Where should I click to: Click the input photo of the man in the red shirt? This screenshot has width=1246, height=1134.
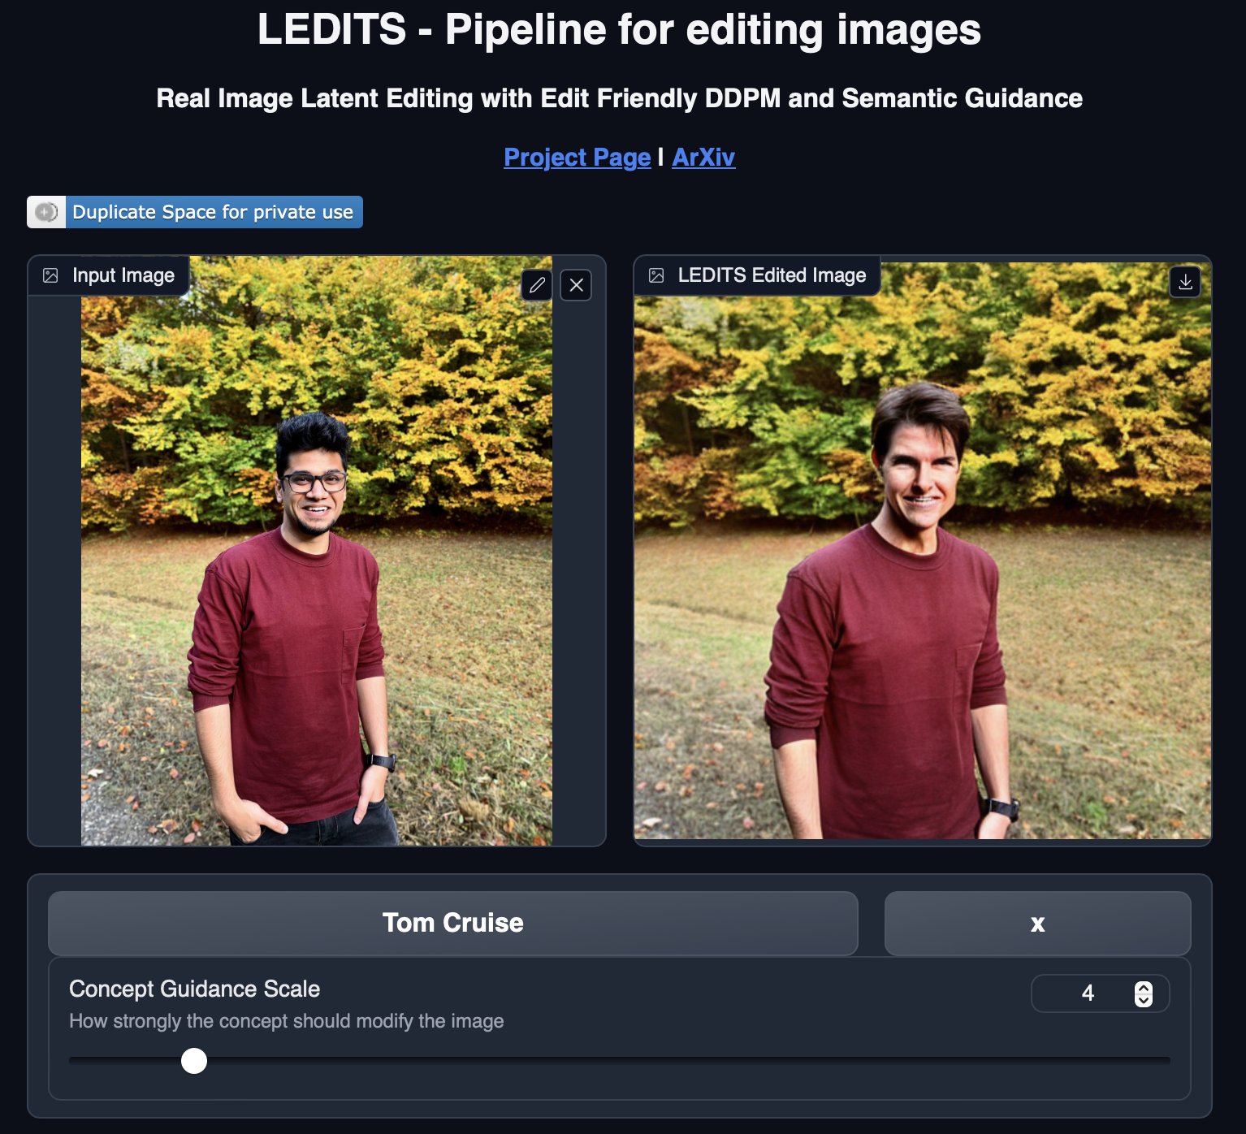(x=317, y=551)
